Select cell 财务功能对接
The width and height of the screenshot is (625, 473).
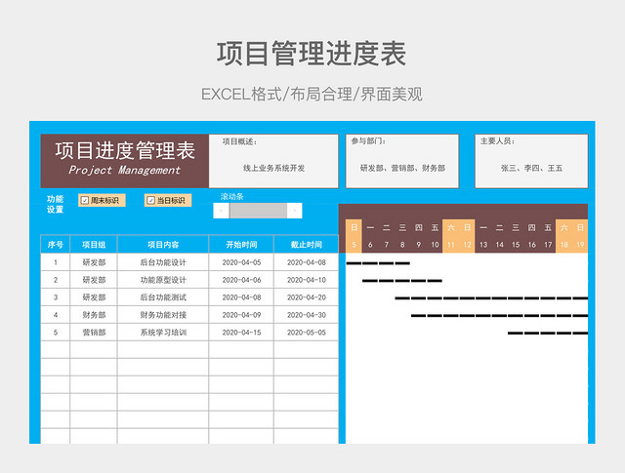coord(163,315)
